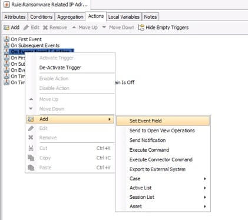The height and width of the screenshot is (220, 248).
Task: Click trigger icon beside On First Event
Action: (x=6, y=39)
